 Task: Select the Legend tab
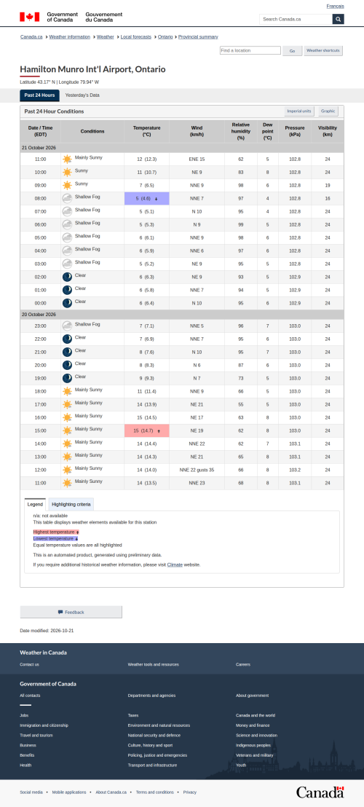pos(35,504)
